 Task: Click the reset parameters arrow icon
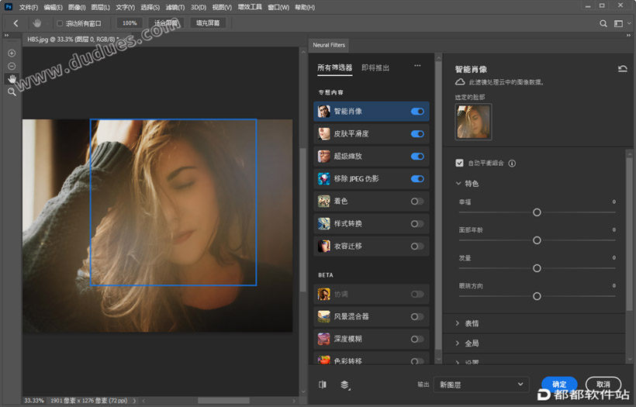(623, 68)
